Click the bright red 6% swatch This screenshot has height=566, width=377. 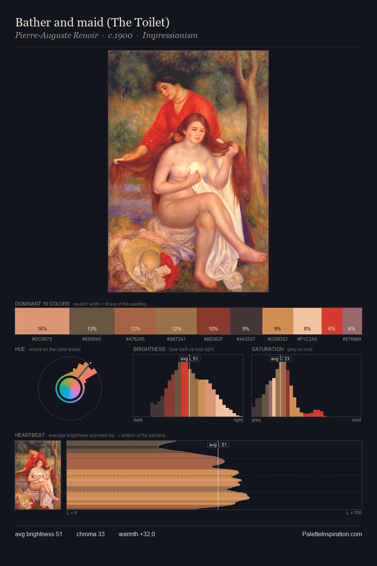pyautogui.click(x=332, y=321)
